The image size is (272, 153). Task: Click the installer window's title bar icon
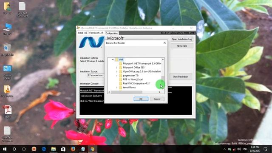point(78,28)
